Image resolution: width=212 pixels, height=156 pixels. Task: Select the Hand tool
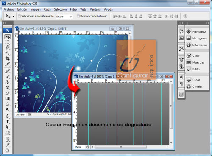tap(8, 150)
